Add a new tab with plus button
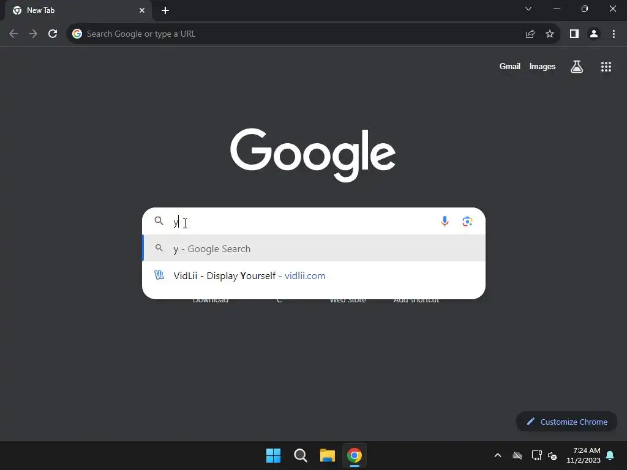This screenshot has width=627, height=470. [165, 10]
